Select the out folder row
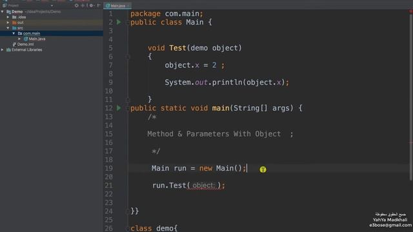Image resolution: width=413 pixels, height=232 pixels. 52,23
